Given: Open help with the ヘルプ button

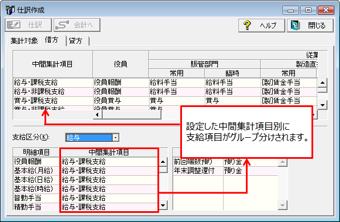Looking at the screenshot, I should coord(262,26).
